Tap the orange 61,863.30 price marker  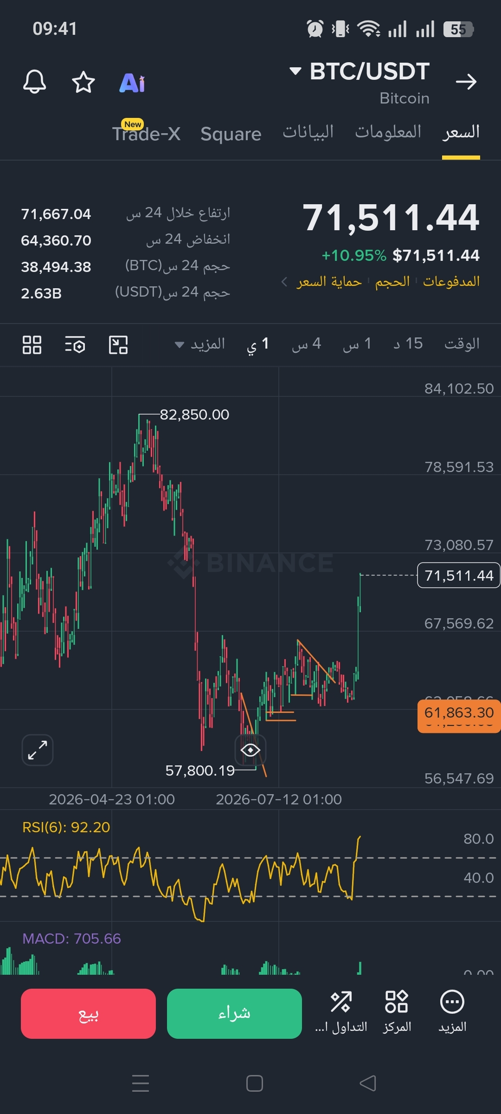coord(459,712)
